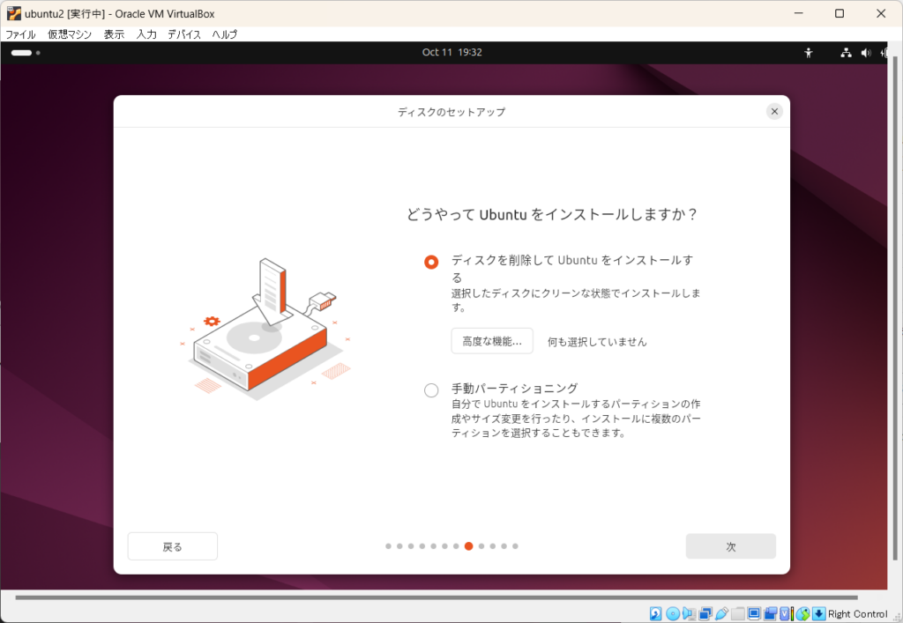
Task: Open the 表示 menu
Action: [114, 34]
